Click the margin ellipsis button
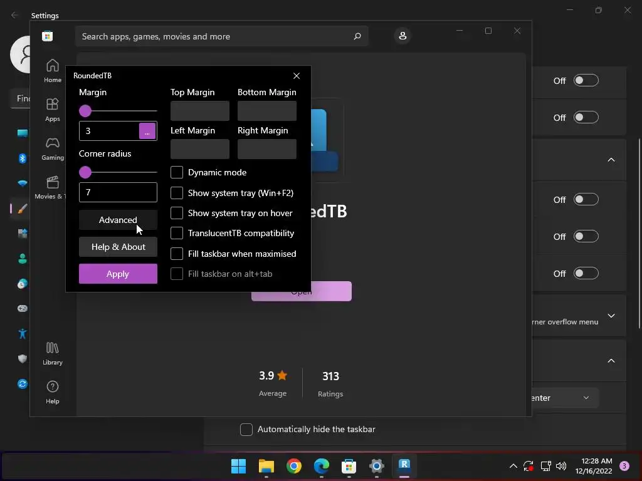 [147, 131]
